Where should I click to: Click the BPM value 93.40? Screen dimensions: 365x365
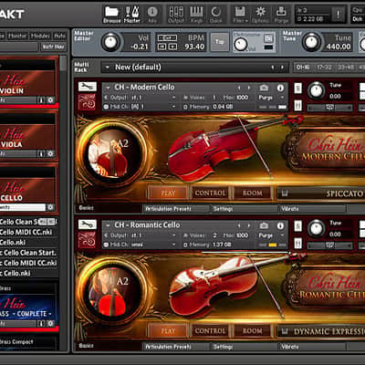tap(194, 47)
